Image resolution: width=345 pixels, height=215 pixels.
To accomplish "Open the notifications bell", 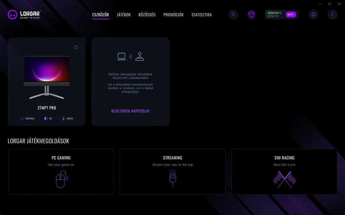I will pos(313,15).
